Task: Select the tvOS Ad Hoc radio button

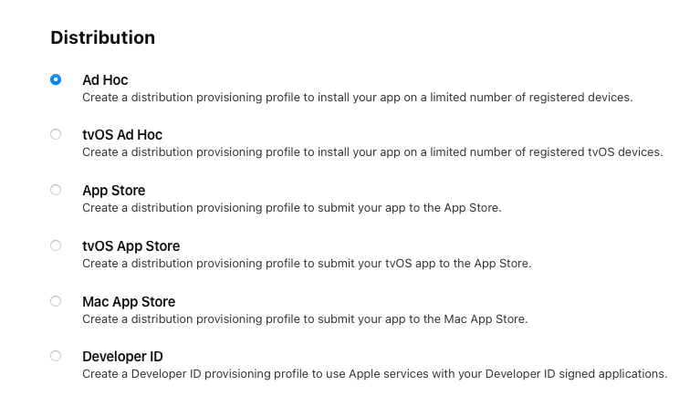Action: (x=56, y=134)
